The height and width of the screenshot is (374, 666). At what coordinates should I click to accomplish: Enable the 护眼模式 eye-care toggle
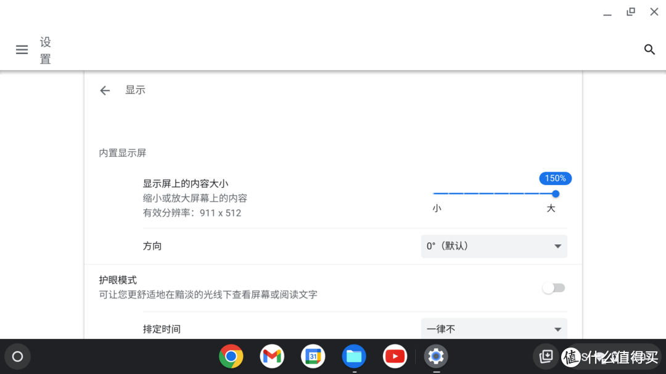pyautogui.click(x=553, y=287)
